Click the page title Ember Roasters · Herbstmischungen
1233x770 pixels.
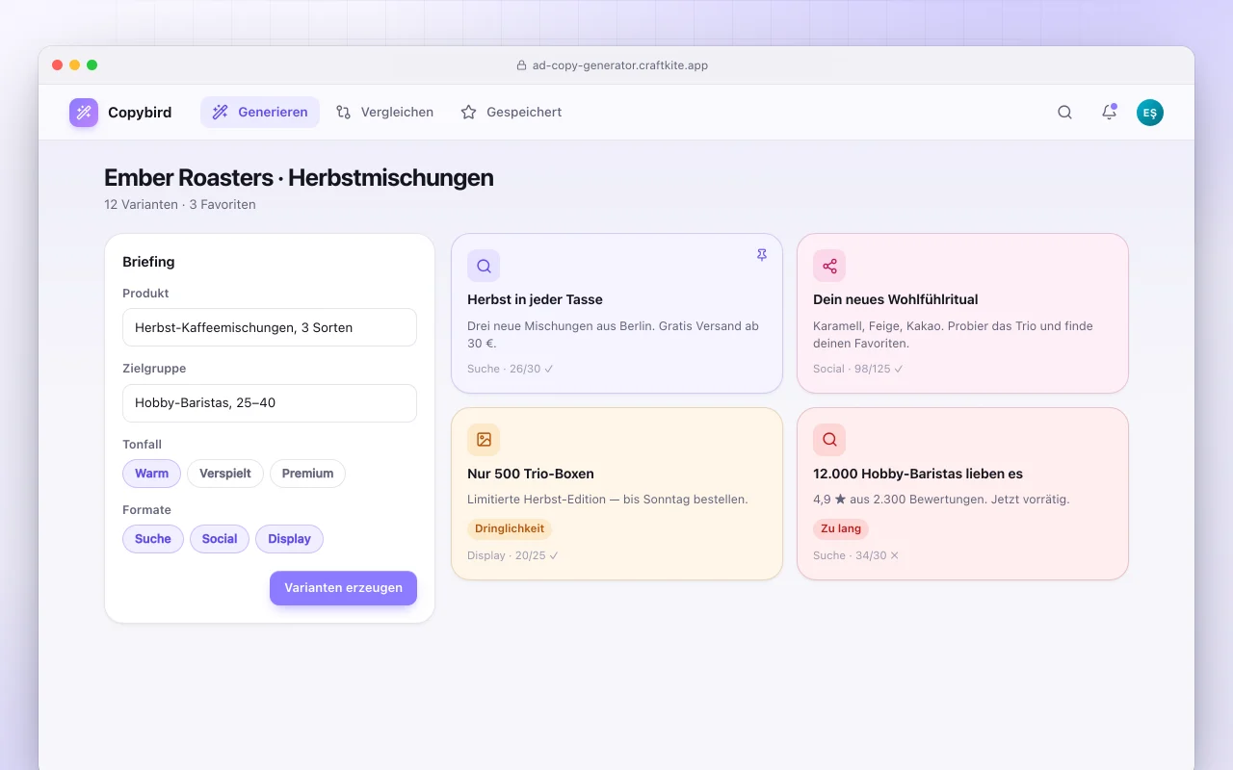coord(299,178)
